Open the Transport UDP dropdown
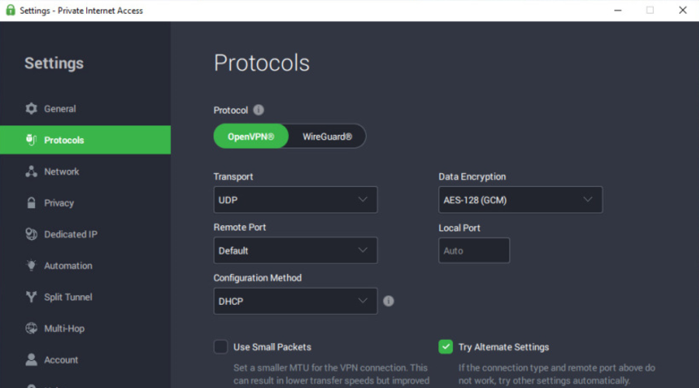The width and height of the screenshot is (699, 388). click(295, 199)
